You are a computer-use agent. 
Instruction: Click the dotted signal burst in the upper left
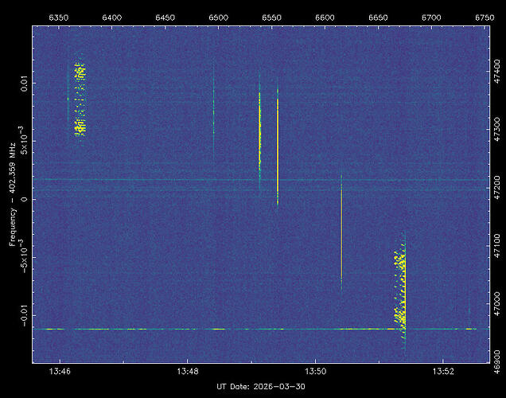point(79,100)
